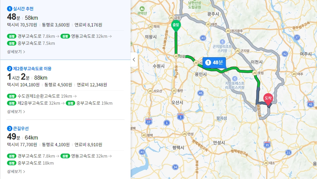Click the 용인시 city label on map
Viewport: 317px width, 179px height.
[201, 74]
